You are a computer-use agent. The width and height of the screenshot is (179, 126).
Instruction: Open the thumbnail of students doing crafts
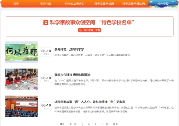click(x=21, y=79)
